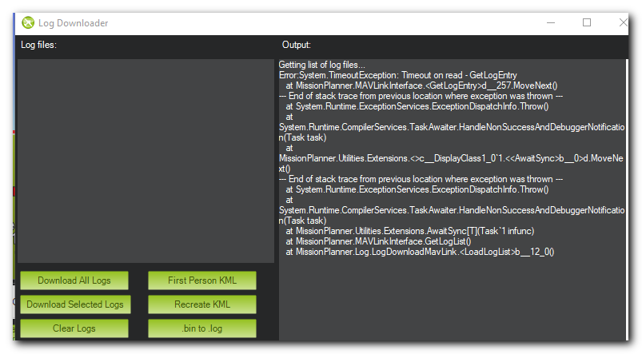Screen dimensions: 642x354
Task: Generate a First Person KML
Action: pos(202,280)
